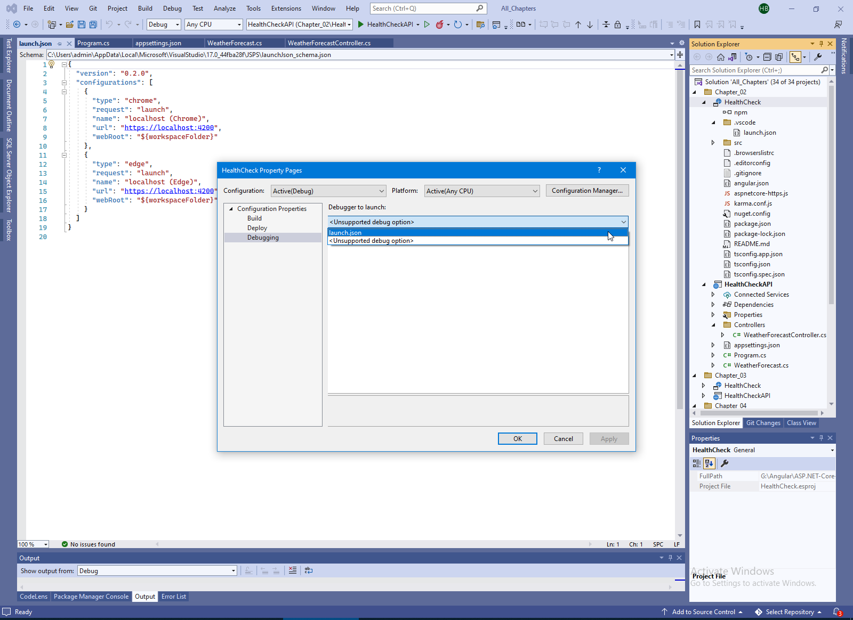
Task: Open the Error List tab
Action: click(174, 597)
